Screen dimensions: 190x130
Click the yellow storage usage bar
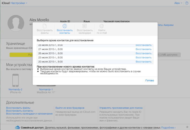tap(21, 55)
